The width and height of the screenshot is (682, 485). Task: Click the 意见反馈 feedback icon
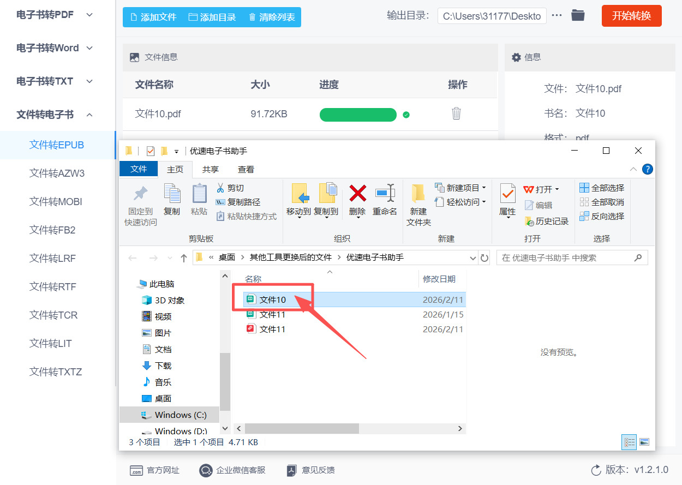291,470
